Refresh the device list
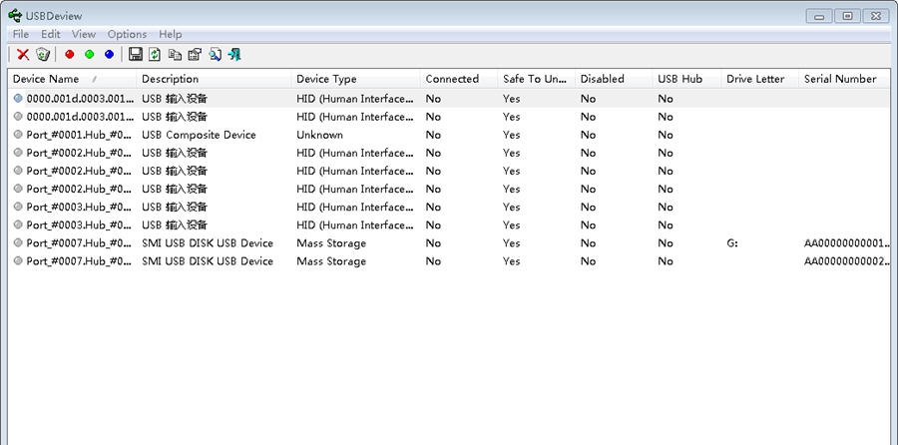Screen dimensions: 898x445 (x=155, y=55)
